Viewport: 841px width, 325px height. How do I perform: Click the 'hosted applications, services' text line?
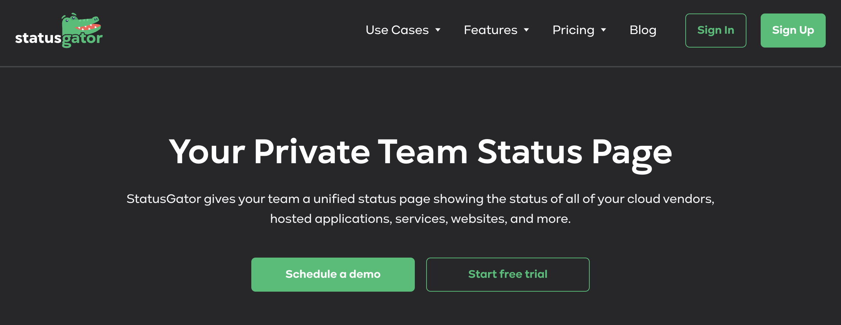tap(358, 219)
